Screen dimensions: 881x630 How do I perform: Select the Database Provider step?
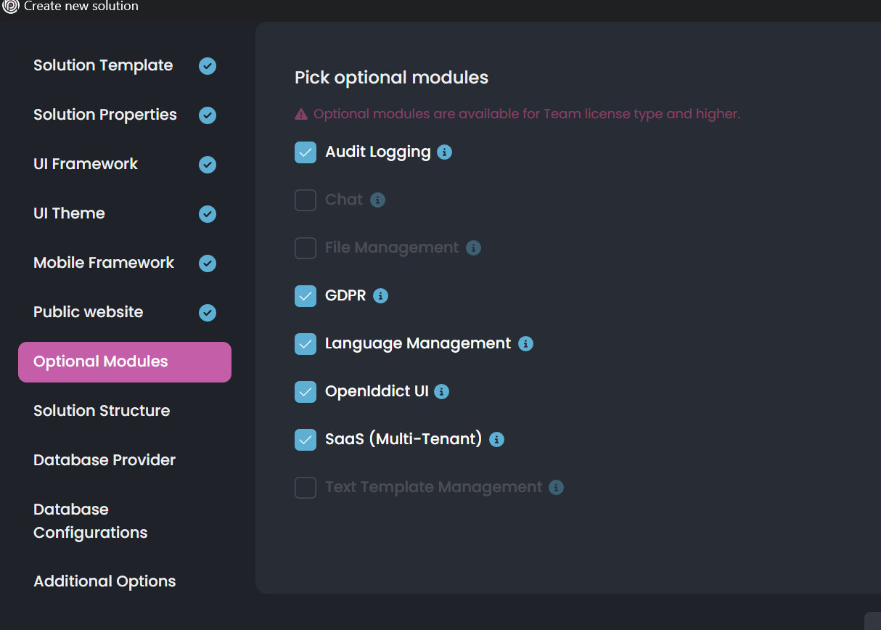[x=105, y=460]
